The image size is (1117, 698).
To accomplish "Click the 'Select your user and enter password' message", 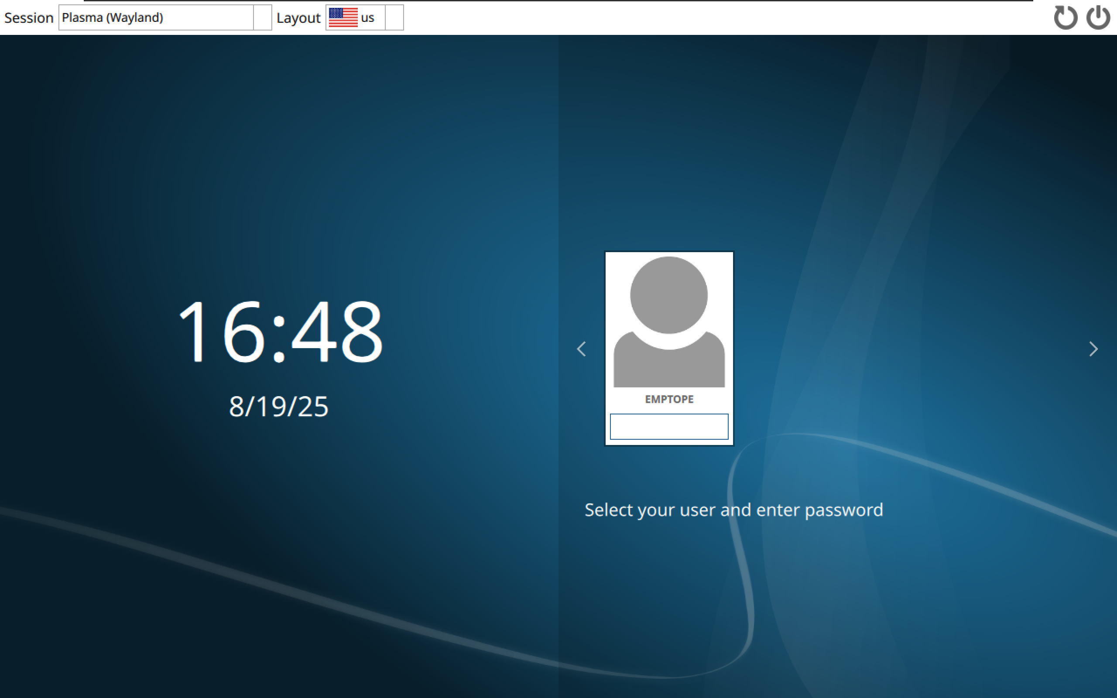I will click(733, 510).
